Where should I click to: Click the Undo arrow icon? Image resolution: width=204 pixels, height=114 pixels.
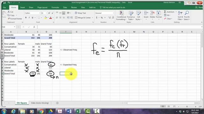pos(9,3)
